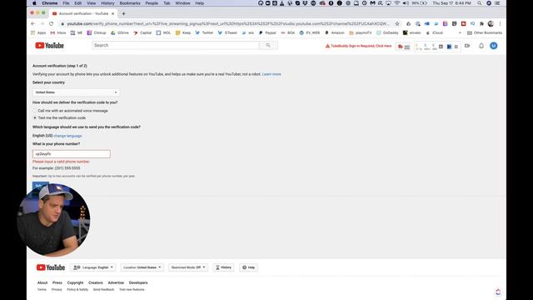Open the Bookmarks menu
Viewport: 533px width, 300px height.
tap(130, 3)
